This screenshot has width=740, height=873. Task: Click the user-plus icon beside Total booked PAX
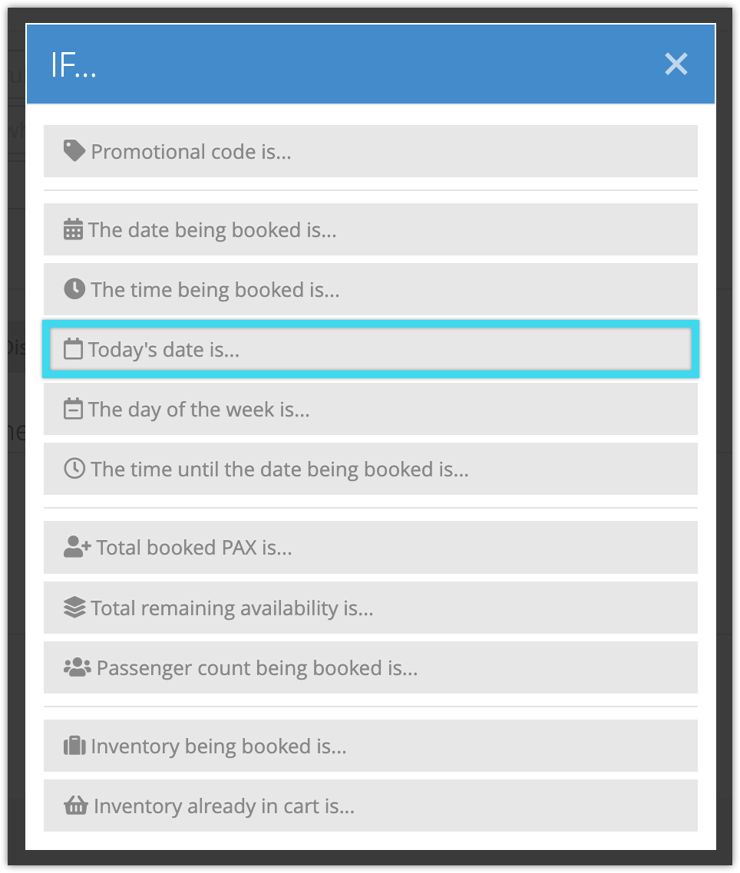pyautogui.click(x=77, y=547)
